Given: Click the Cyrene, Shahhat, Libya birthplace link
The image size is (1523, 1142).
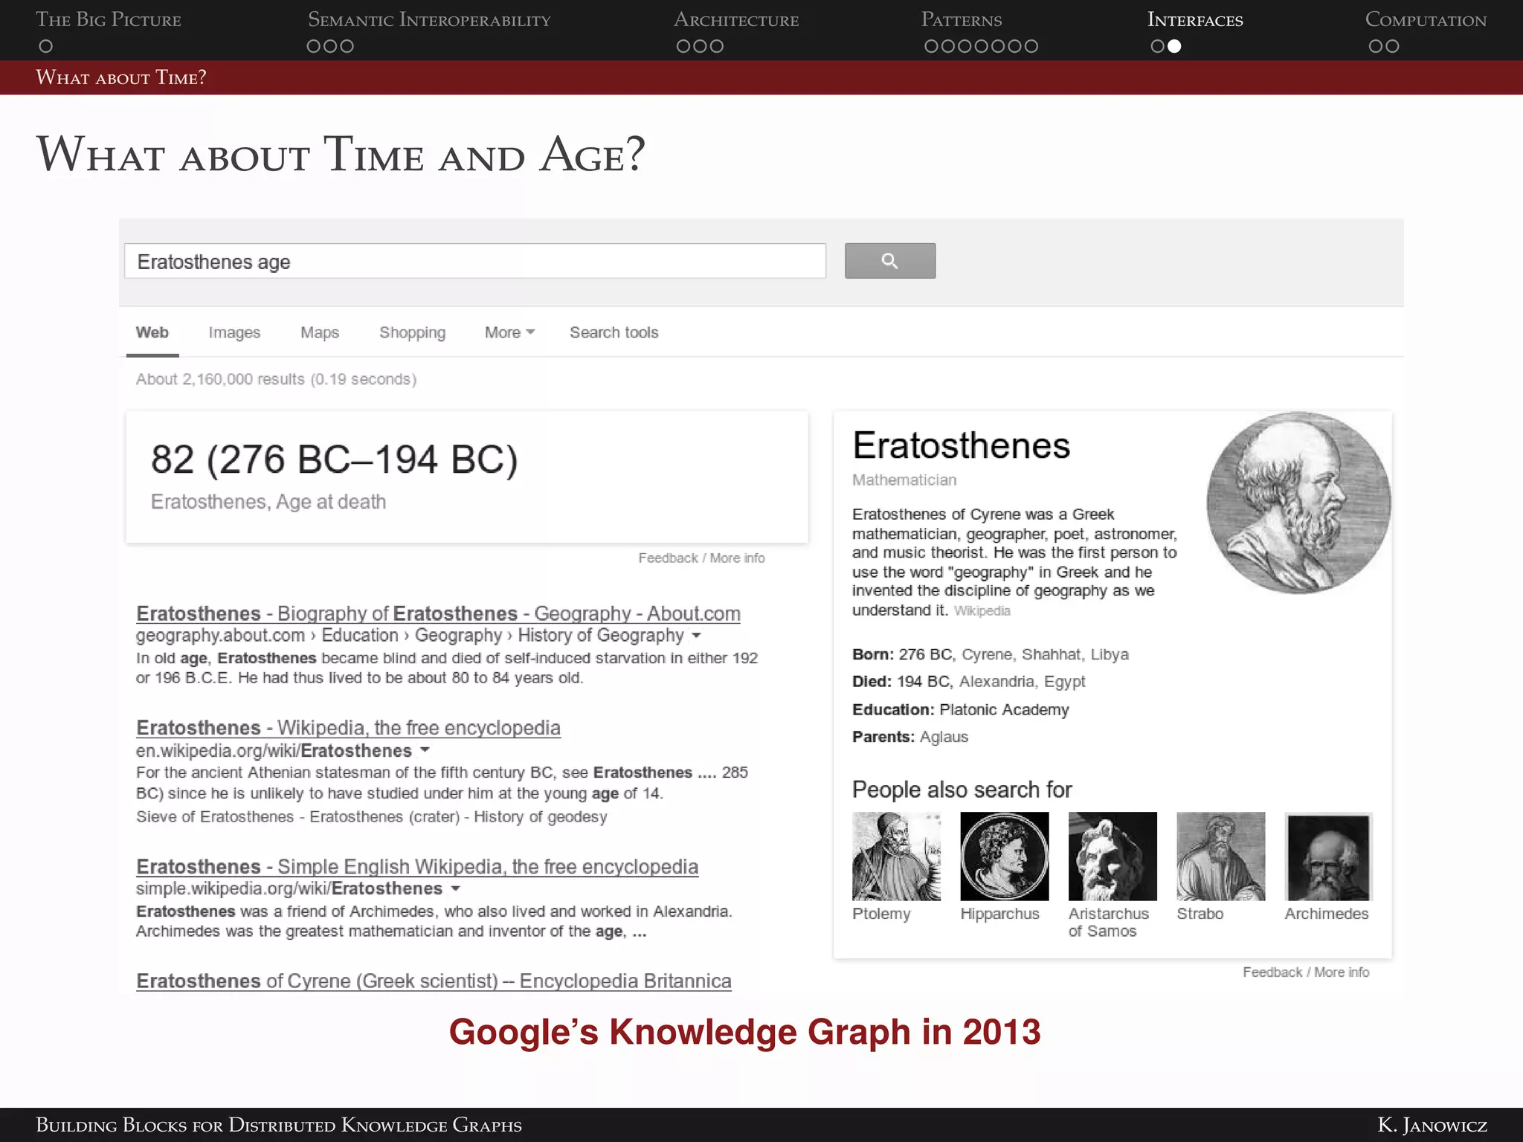Looking at the screenshot, I should [x=1045, y=654].
